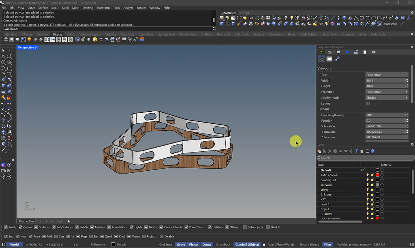
Task: Click the New Layer icon in Layers panel
Action: pyautogui.click(x=319, y=151)
